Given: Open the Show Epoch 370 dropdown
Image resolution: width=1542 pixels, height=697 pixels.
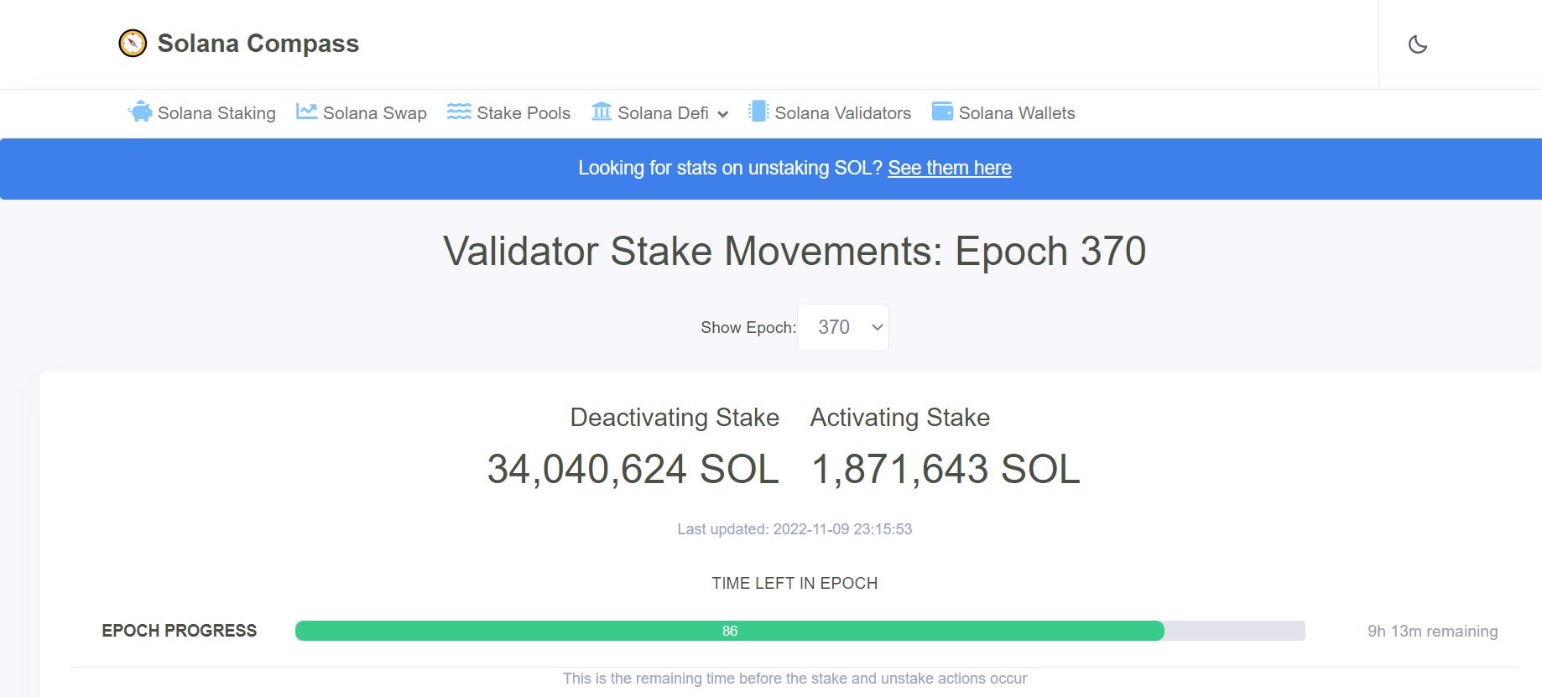Looking at the screenshot, I should [842, 327].
